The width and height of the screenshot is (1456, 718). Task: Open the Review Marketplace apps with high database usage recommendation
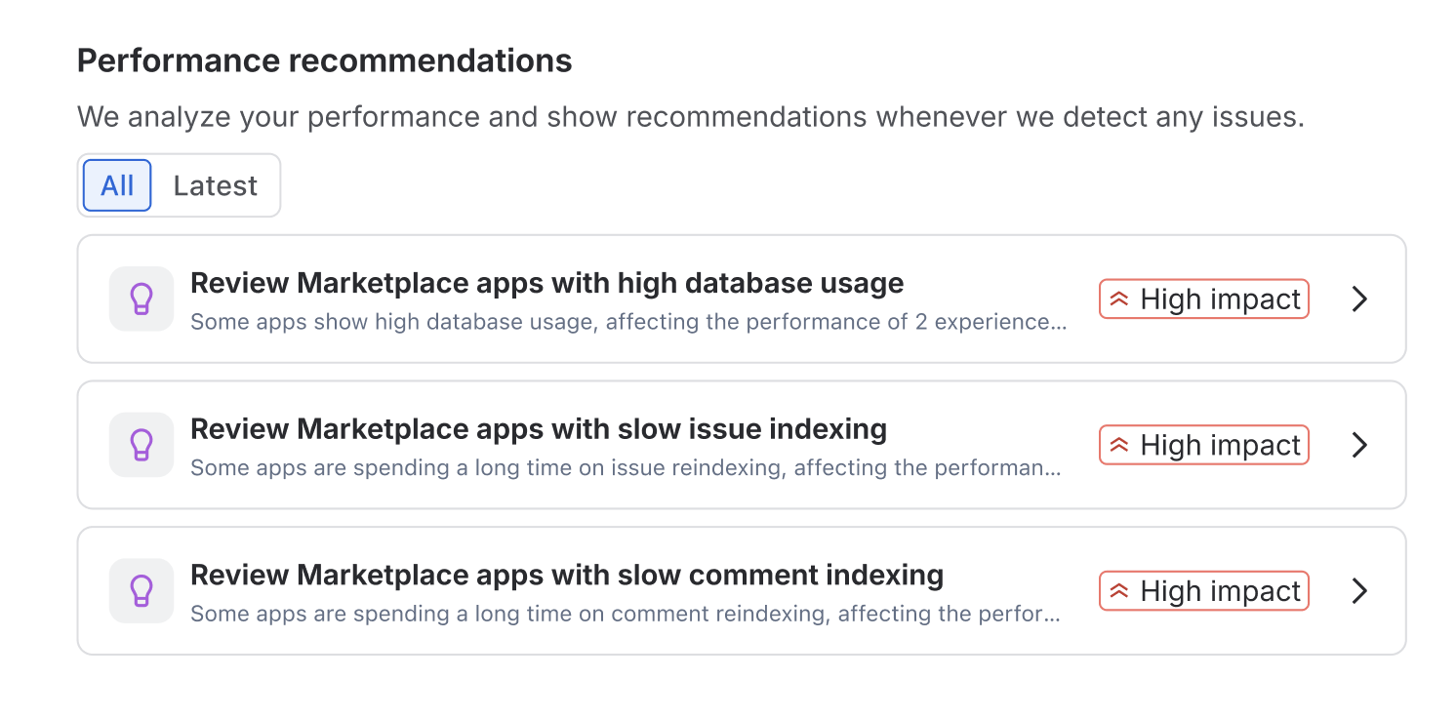coord(546,283)
